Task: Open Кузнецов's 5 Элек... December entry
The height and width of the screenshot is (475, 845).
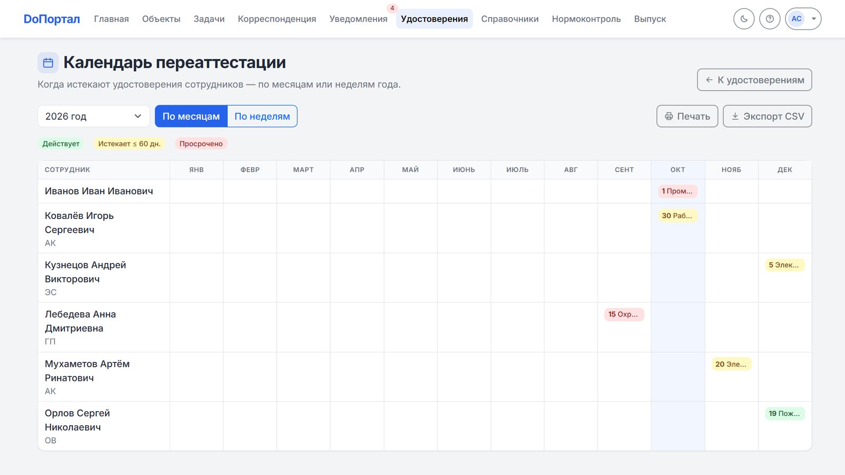Action: 784,265
